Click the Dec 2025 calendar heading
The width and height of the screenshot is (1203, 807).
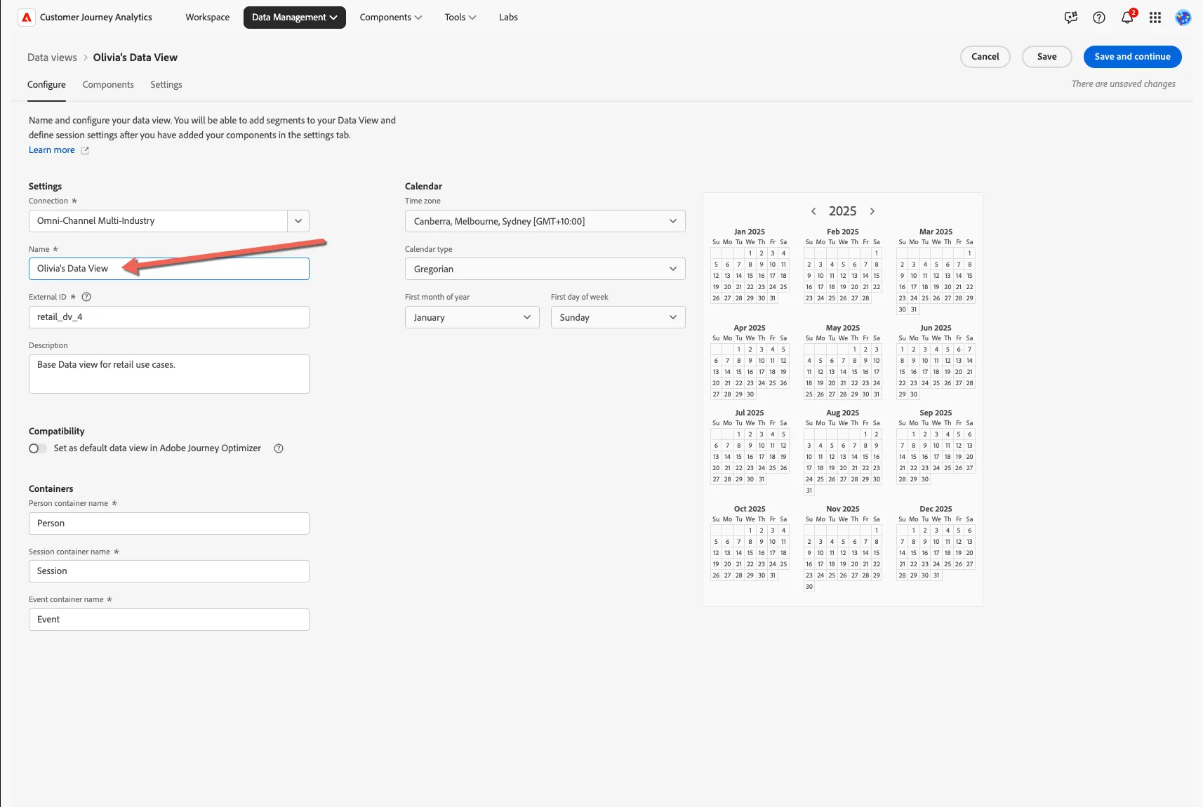click(x=936, y=509)
